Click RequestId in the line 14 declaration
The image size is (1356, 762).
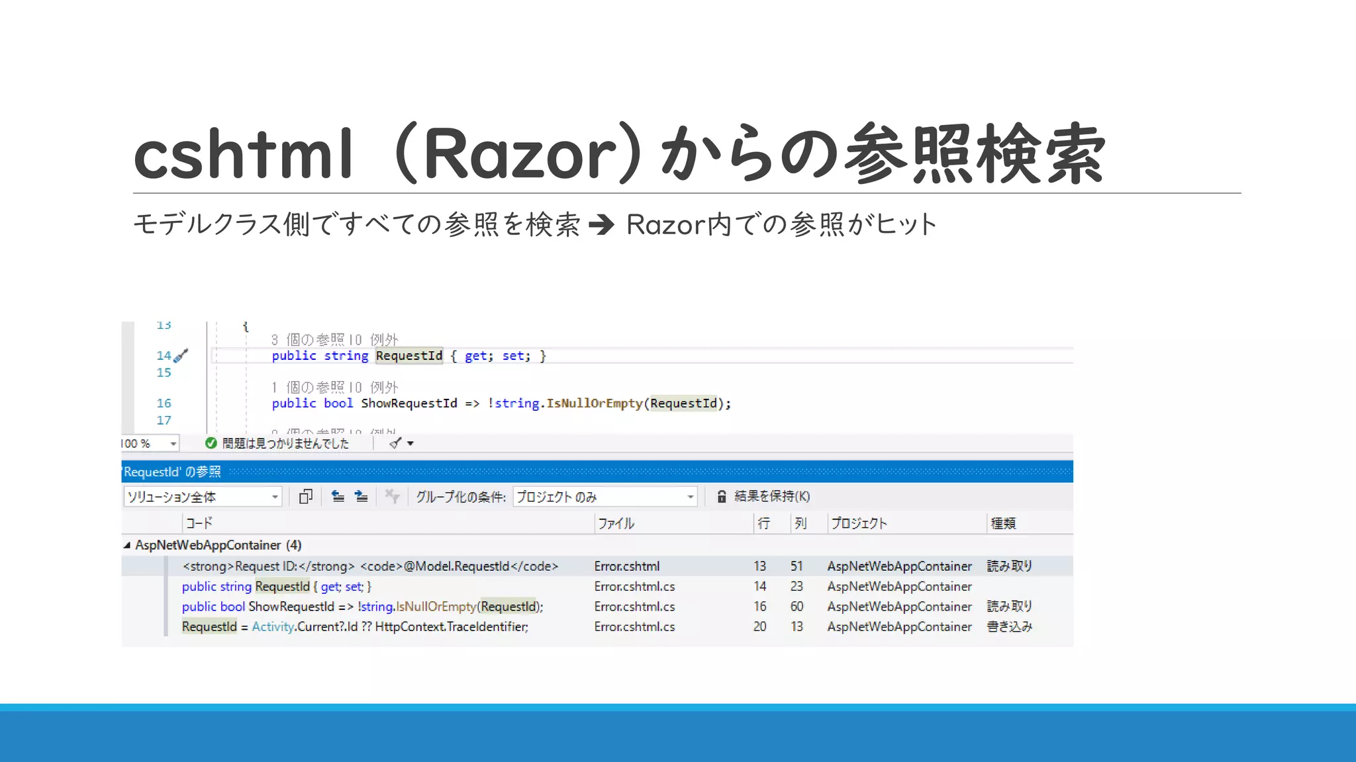click(x=409, y=356)
